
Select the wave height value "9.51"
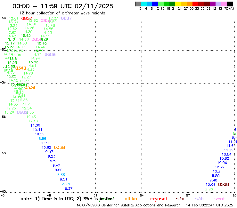pyautogui.click(x=63, y=179)
